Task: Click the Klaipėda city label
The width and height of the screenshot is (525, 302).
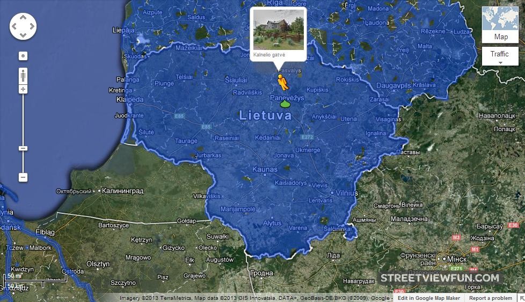Action: (130, 99)
